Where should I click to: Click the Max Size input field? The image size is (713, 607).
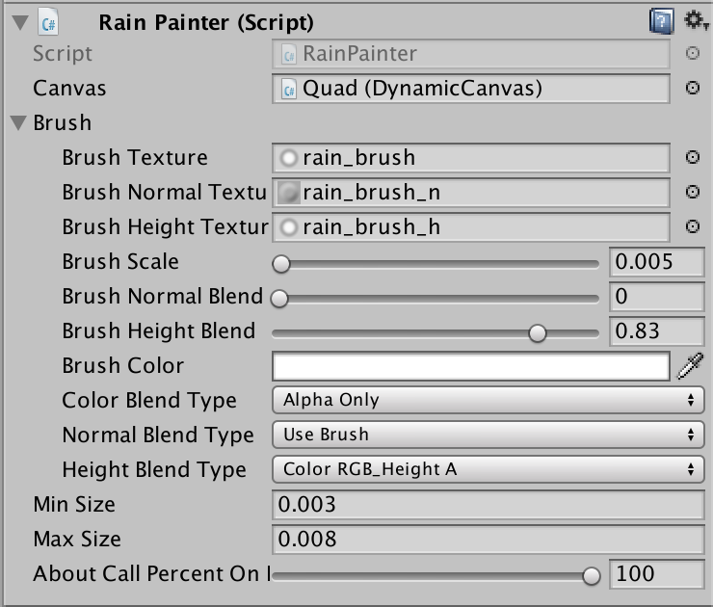tap(488, 539)
